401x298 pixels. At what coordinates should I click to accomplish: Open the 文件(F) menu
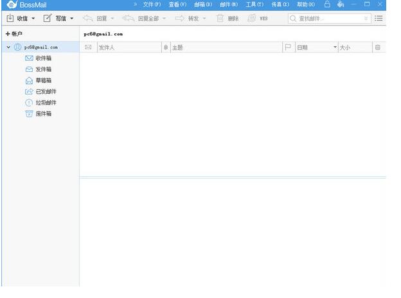[x=152, y=4]
